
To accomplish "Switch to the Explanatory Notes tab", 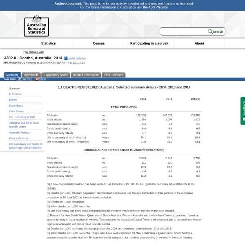I will click(x=56, y=75).
